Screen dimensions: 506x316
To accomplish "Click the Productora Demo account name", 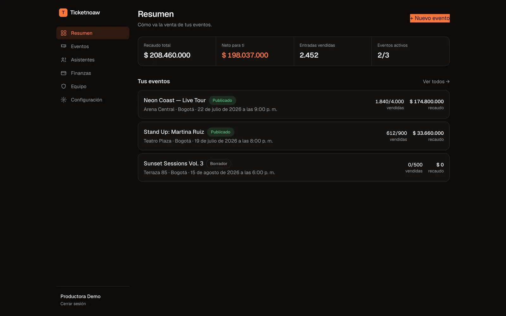I will pyautogui.click(x=80, y=296).
